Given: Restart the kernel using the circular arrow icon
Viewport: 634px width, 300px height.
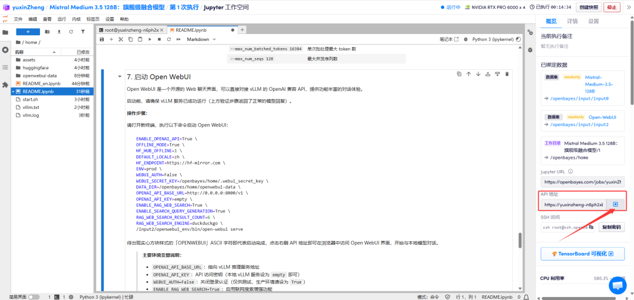Looking at the screenshot, I should pos(168,40).
